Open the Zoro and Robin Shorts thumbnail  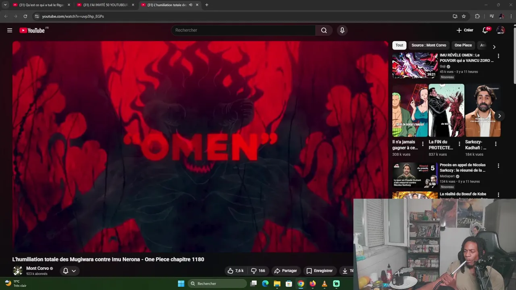click(410, 110)
